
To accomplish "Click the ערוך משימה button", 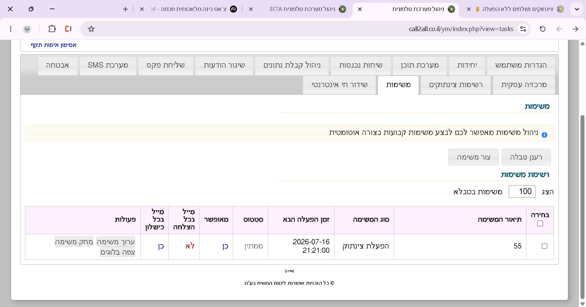I will 116,242.
